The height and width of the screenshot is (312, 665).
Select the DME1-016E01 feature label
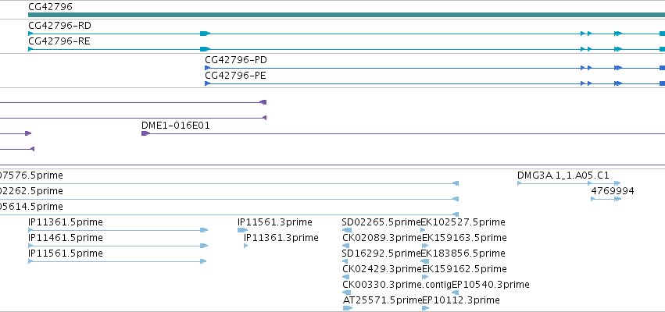coord(176,126)
